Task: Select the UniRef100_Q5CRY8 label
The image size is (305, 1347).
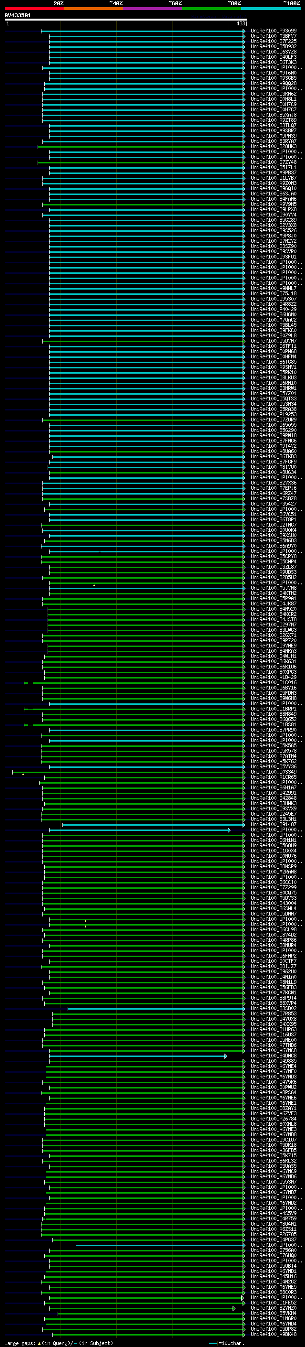Action: (x=274, y=557)
